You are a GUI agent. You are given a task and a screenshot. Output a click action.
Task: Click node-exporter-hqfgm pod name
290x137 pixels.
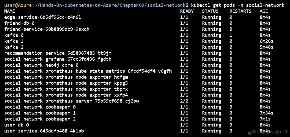[66, 77]
